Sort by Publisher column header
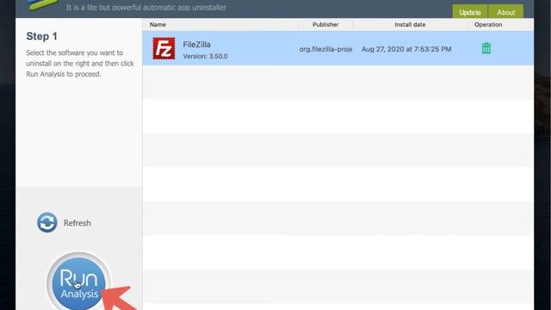551x310 pixels. coord(325,25)
